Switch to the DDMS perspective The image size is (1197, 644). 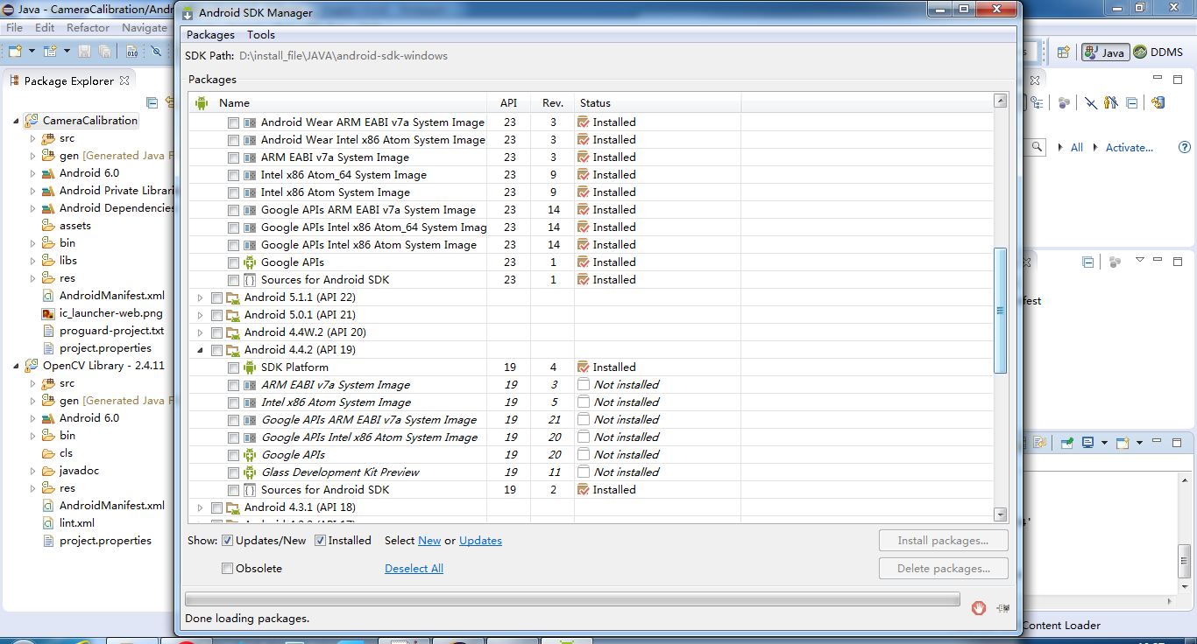[1158, 52]
